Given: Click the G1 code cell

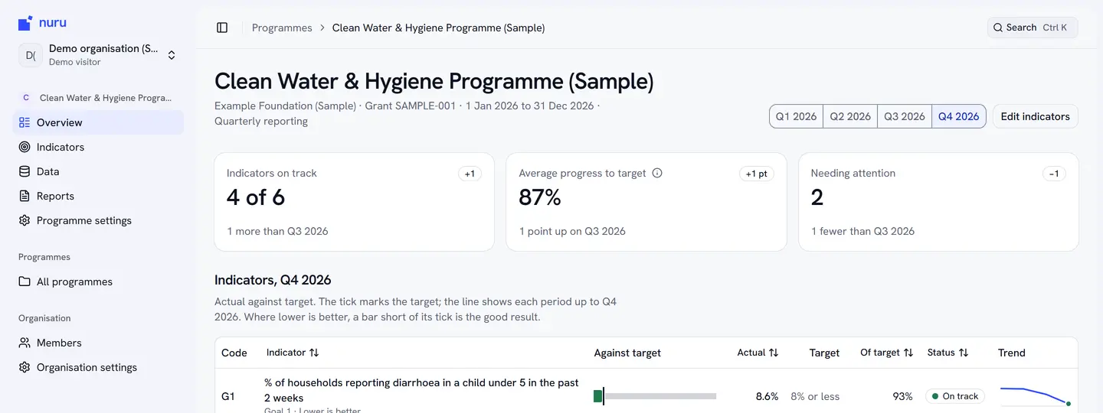Looking at the screenshot, I should [x=228, y=396].
